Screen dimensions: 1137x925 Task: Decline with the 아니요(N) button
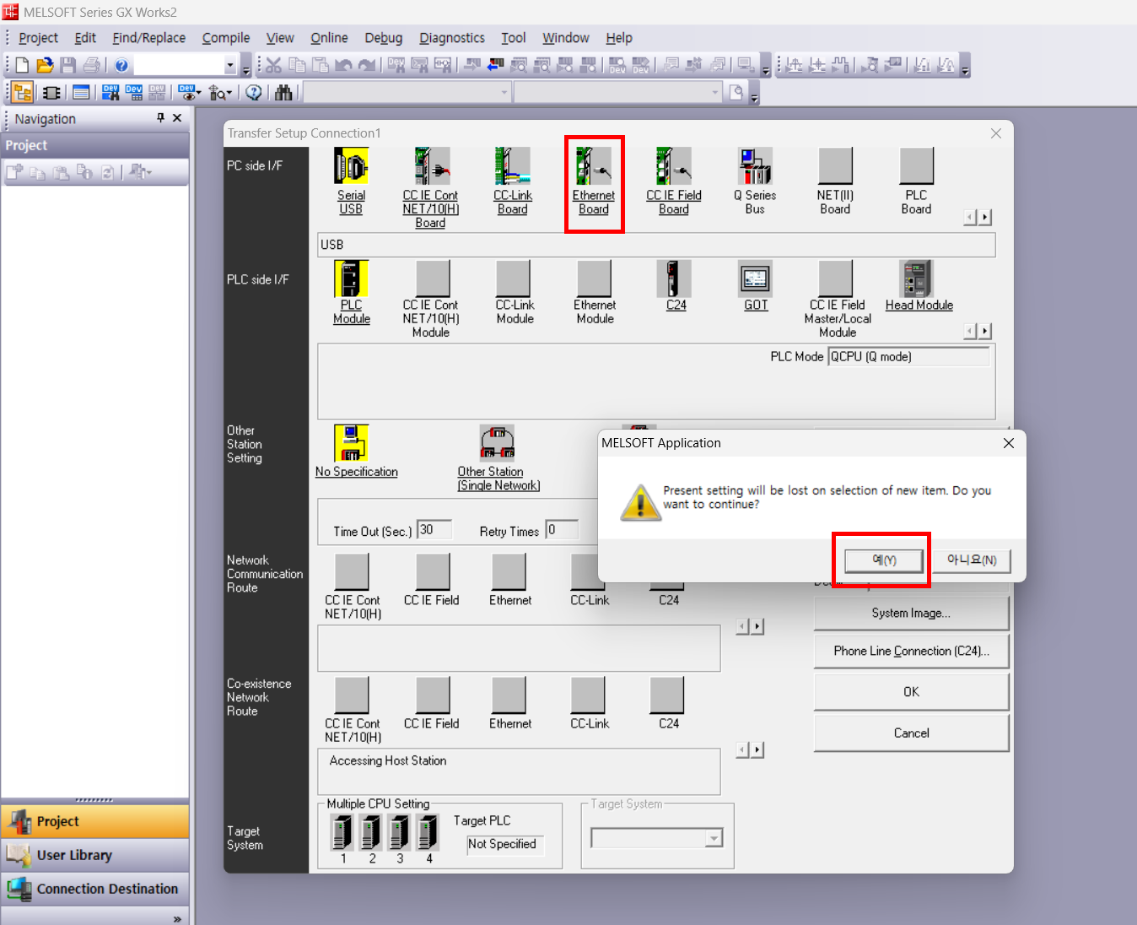(972, 560)
